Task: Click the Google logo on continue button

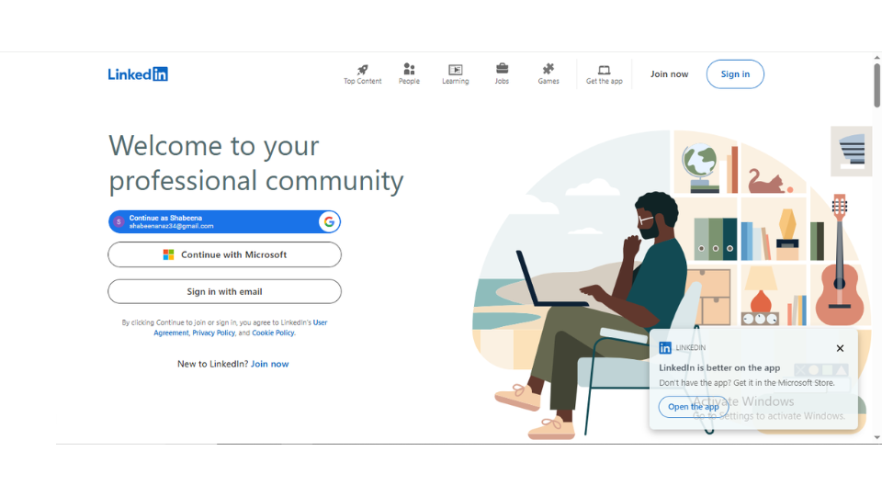Action: click(x=329, y=221)
